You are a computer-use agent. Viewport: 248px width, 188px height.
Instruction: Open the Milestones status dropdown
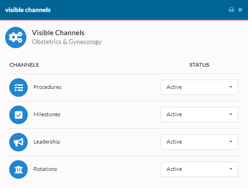(x=200, y=114)
